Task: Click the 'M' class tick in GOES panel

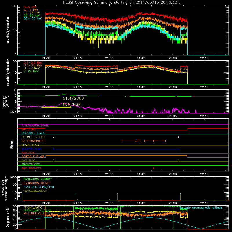Action: [15, 90]
